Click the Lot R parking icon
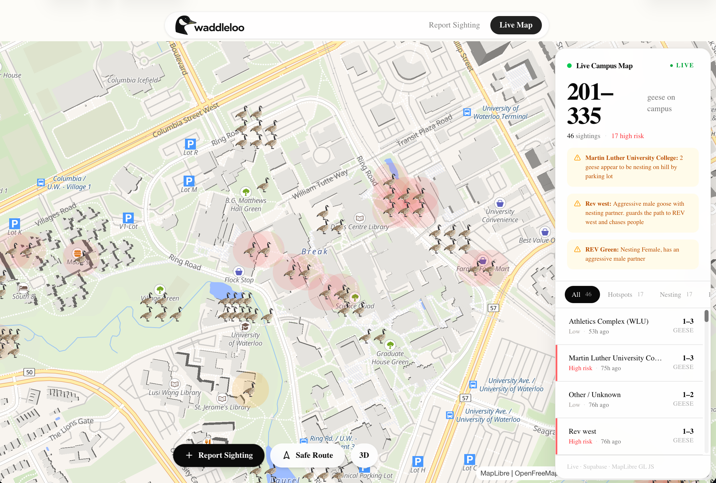This screenshot has height=483, width=716. pos(190,144)
